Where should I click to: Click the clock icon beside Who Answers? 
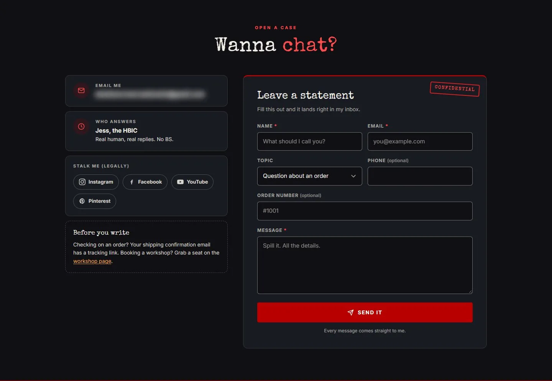click(81, 126)
